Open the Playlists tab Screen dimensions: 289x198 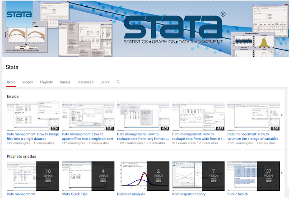point(46,82)
